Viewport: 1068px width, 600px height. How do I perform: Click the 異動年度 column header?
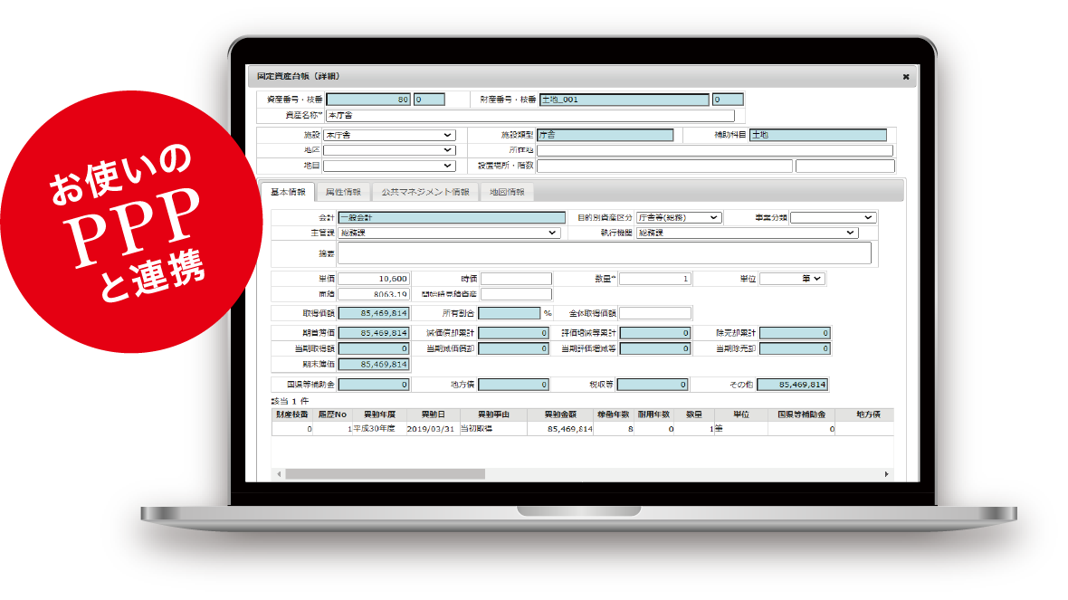379,414
